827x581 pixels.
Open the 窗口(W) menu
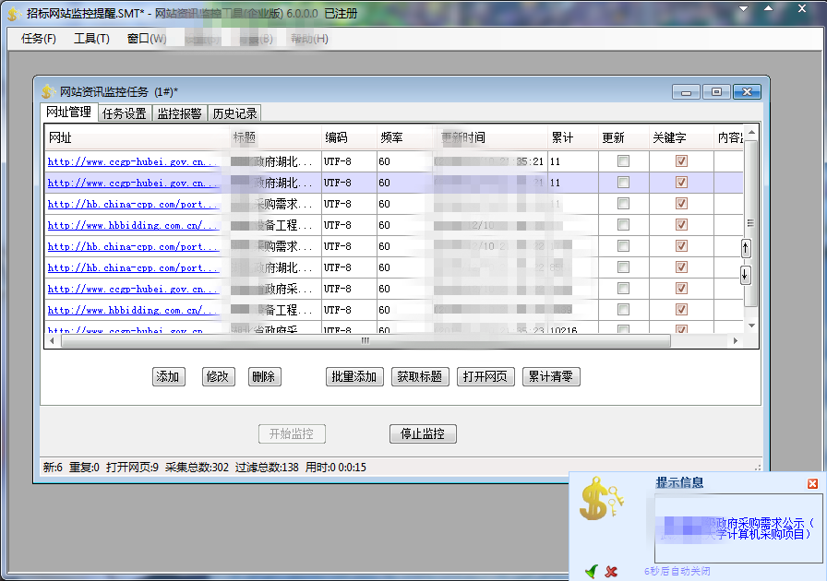pos(147,39)
